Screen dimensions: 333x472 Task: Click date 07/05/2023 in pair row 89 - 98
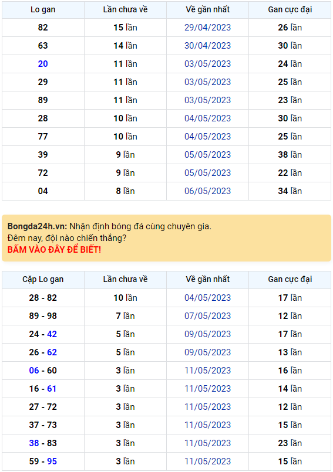[x=207, y=316]
